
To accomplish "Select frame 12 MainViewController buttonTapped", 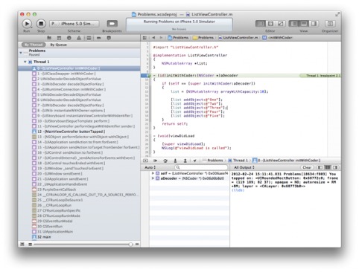I will click(x=79, y=132).
